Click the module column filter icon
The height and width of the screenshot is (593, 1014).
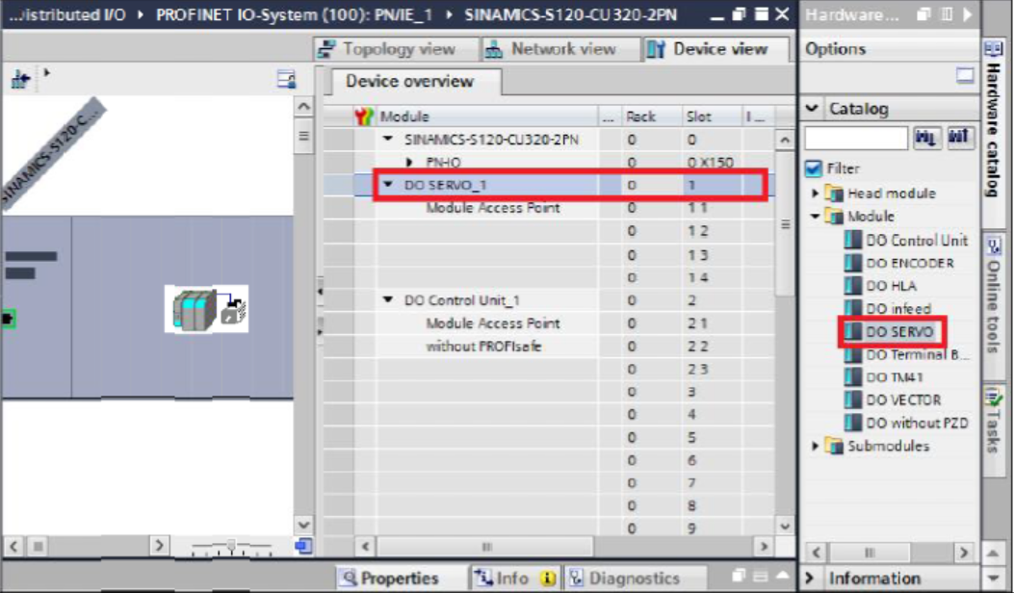[x=364, y=116]
